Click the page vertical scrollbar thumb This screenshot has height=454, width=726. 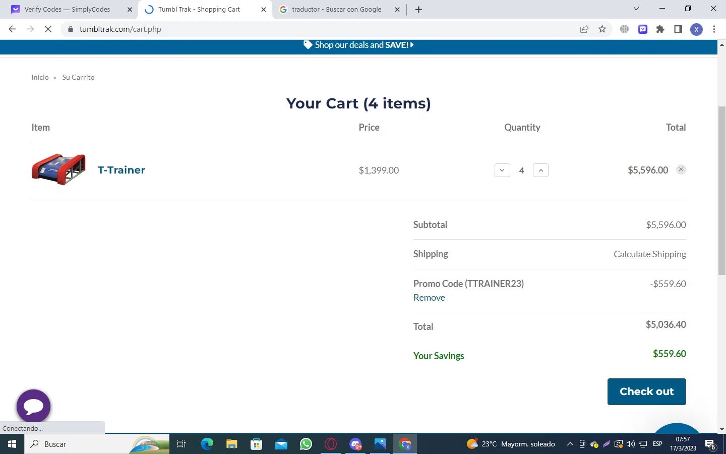(722, 191)
